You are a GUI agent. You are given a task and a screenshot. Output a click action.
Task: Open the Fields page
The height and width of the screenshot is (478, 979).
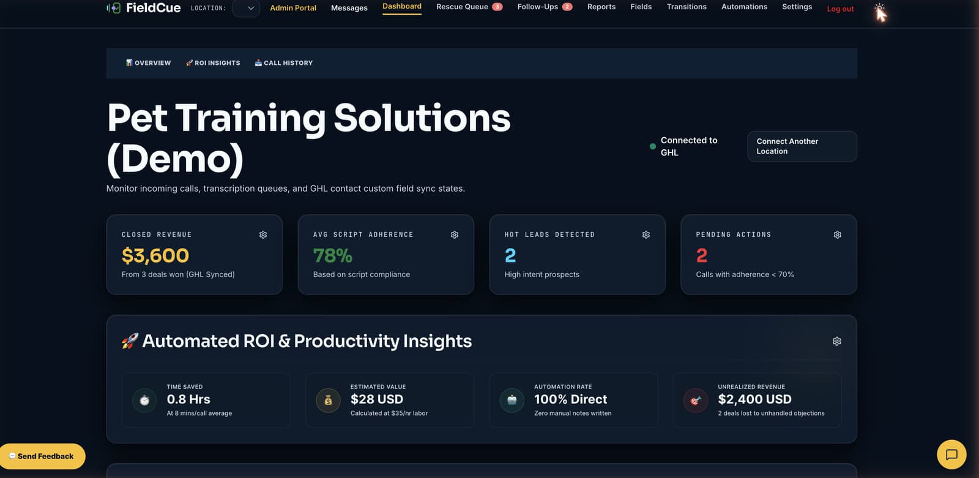(x=641, y=7)
